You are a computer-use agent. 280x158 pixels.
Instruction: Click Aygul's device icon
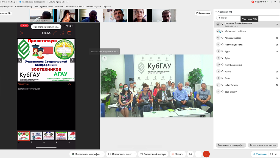(222, 51)
